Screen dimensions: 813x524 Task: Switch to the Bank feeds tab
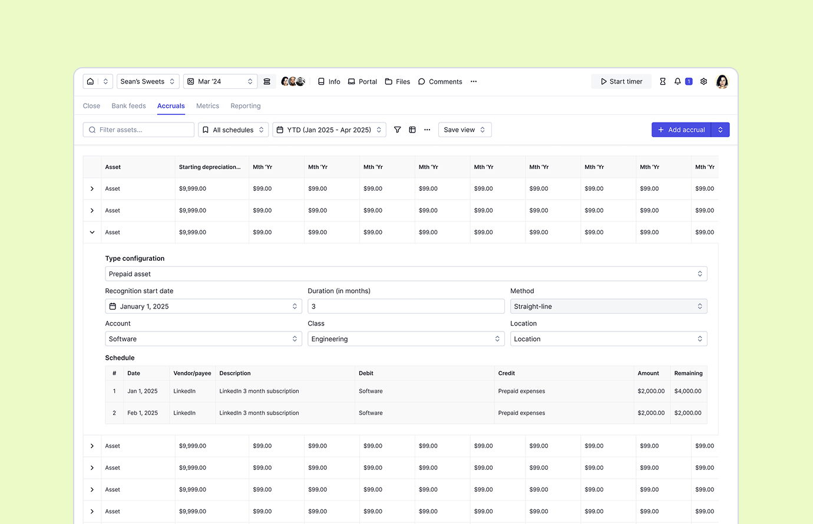[128, 106]
